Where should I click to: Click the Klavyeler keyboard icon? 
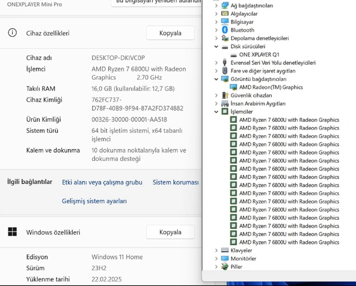pyautogui.click(x=225, y=250)
